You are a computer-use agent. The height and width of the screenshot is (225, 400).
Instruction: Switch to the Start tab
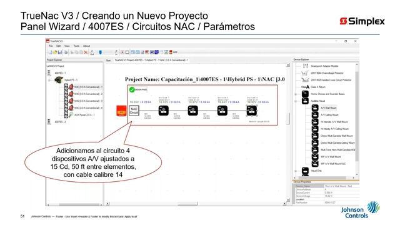108,60
